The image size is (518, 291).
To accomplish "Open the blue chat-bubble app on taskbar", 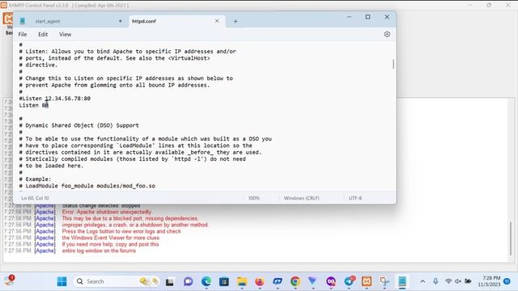I will (x=278, y=281).
